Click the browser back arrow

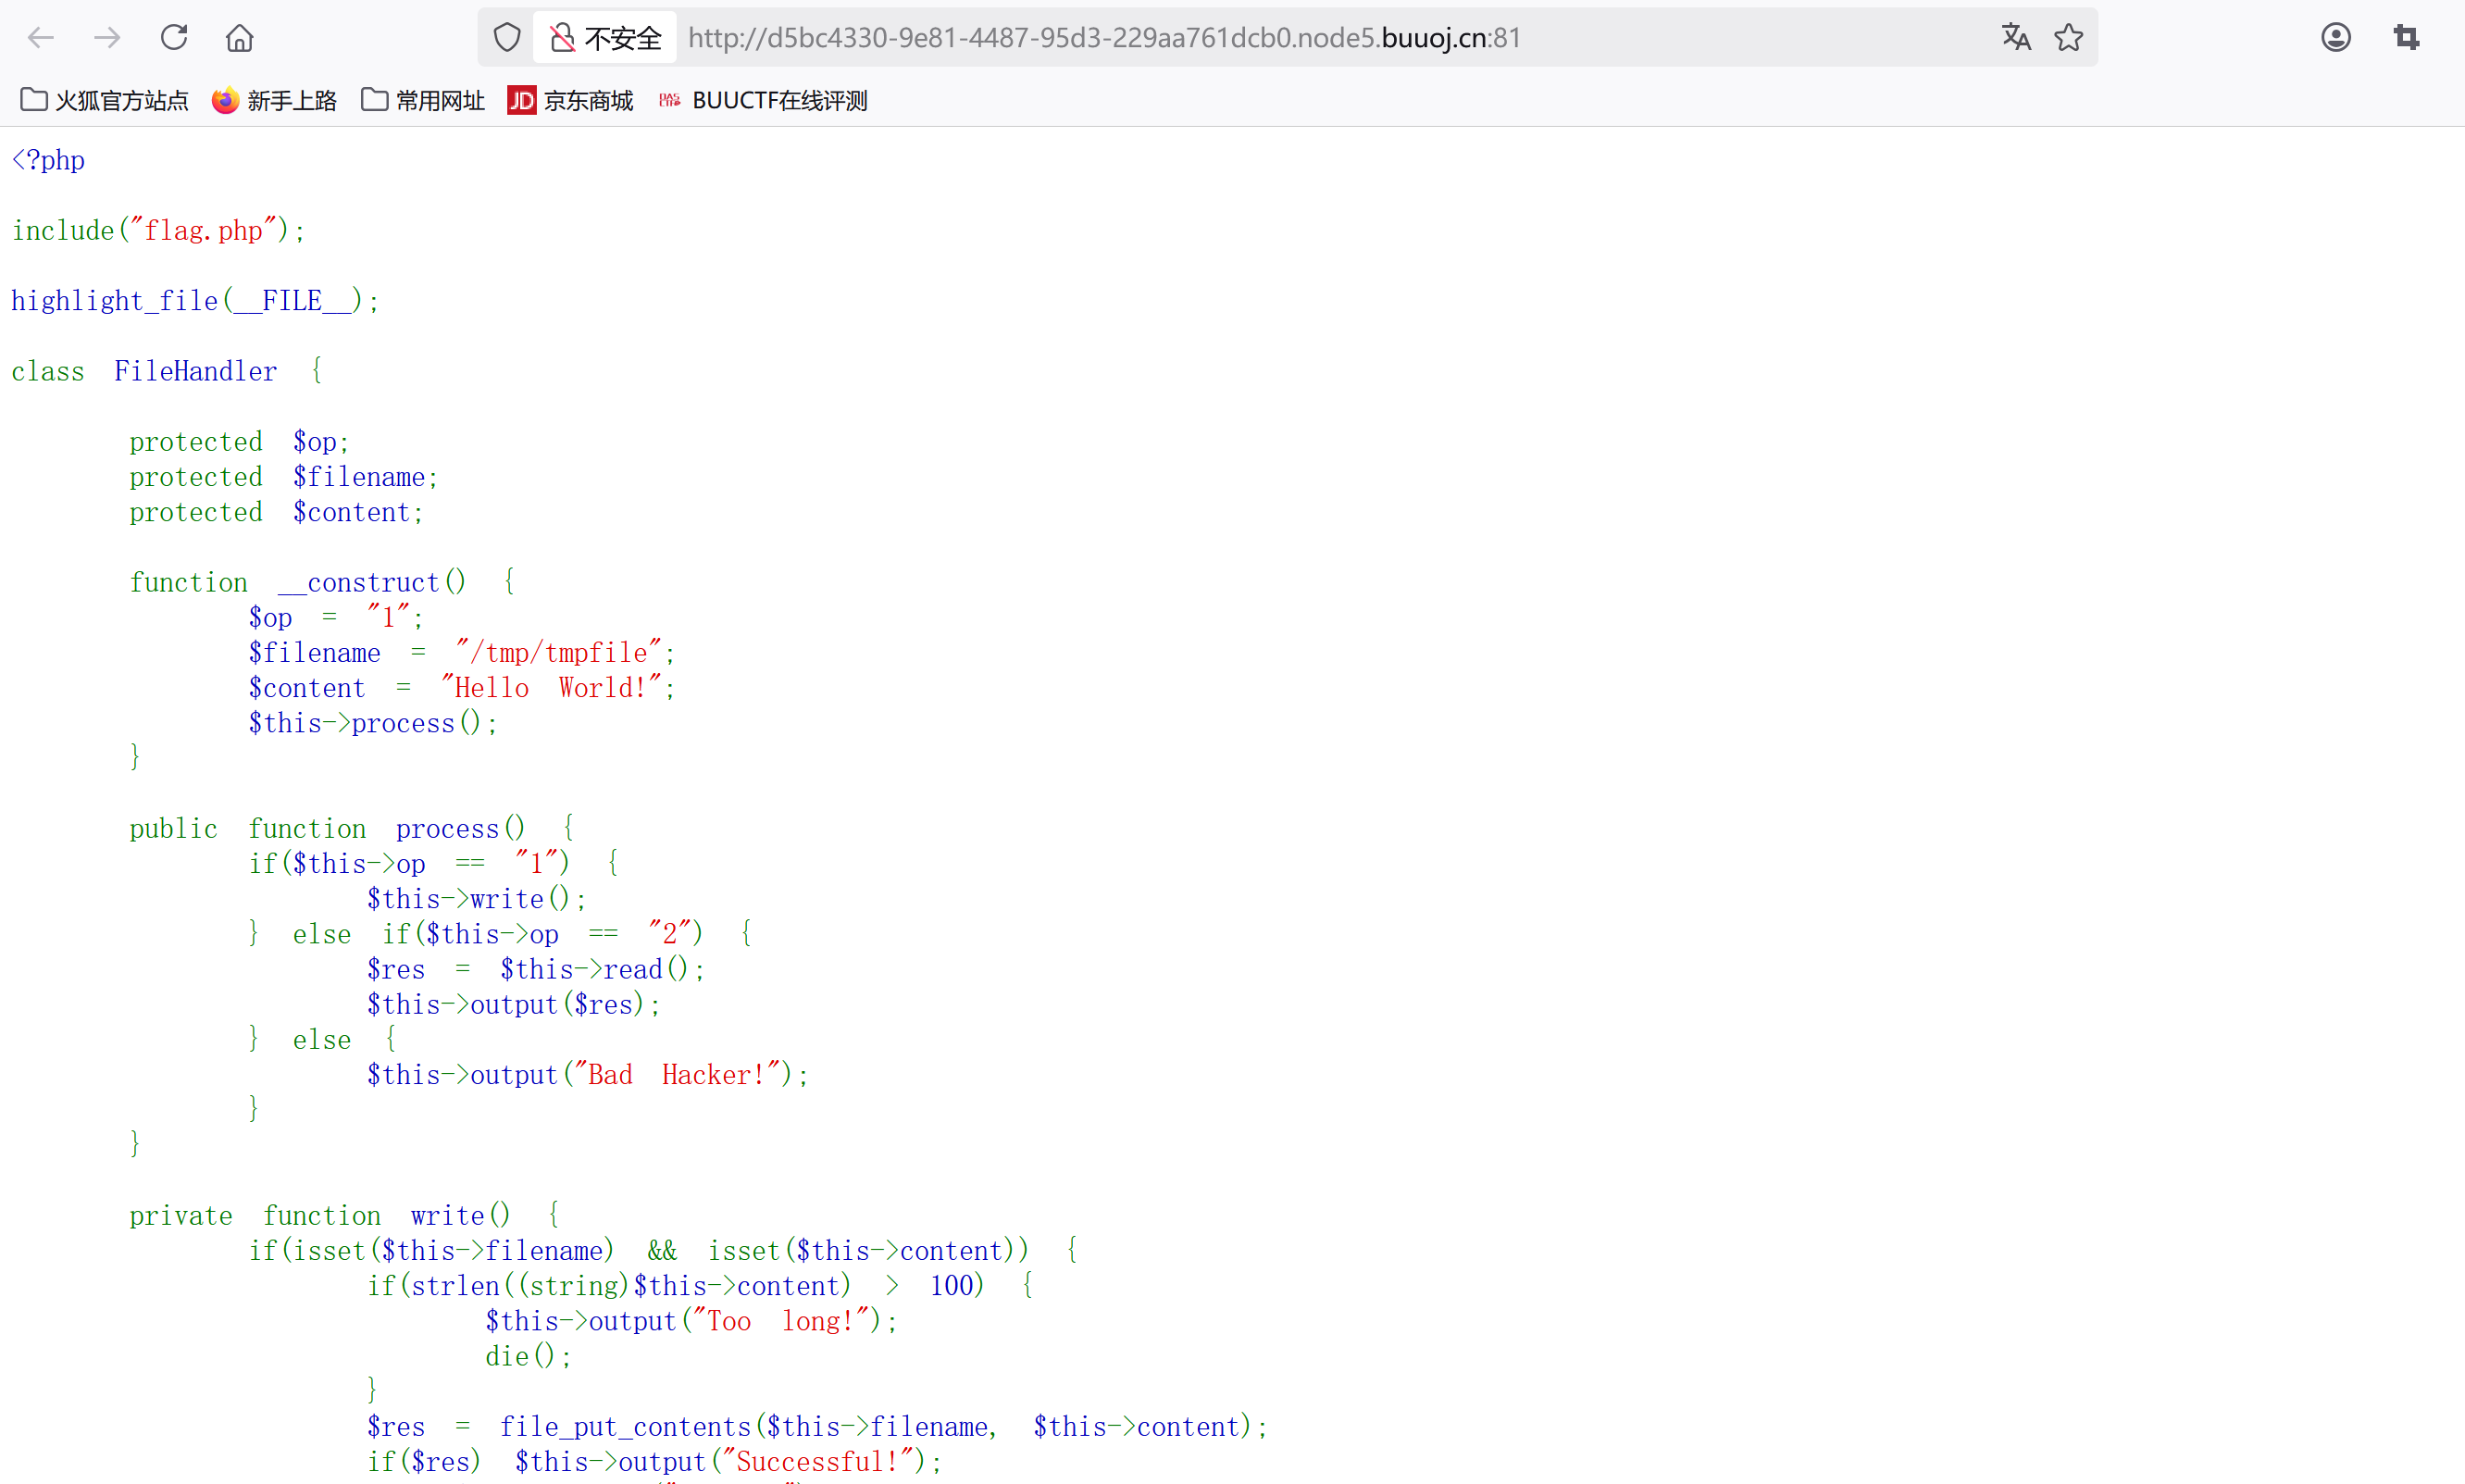[41, 38]
